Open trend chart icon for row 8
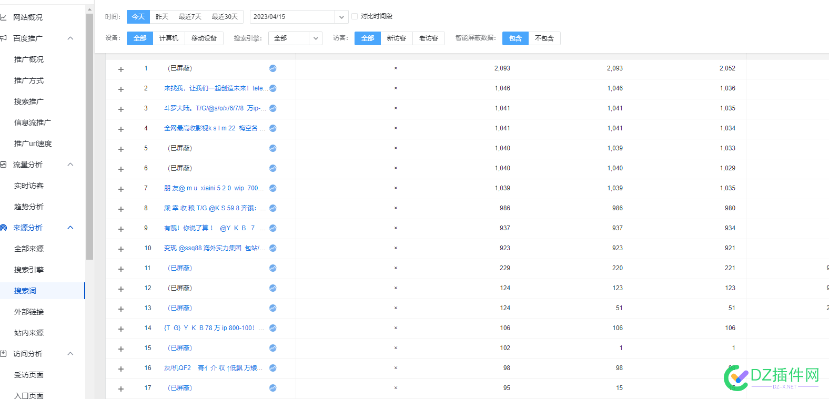This screenshot has width=829, height=399. 273,208
